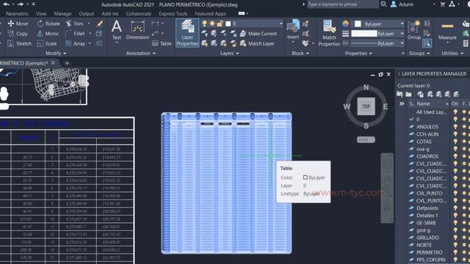Toggle On bulb for layer 0

tap(455, 119)
